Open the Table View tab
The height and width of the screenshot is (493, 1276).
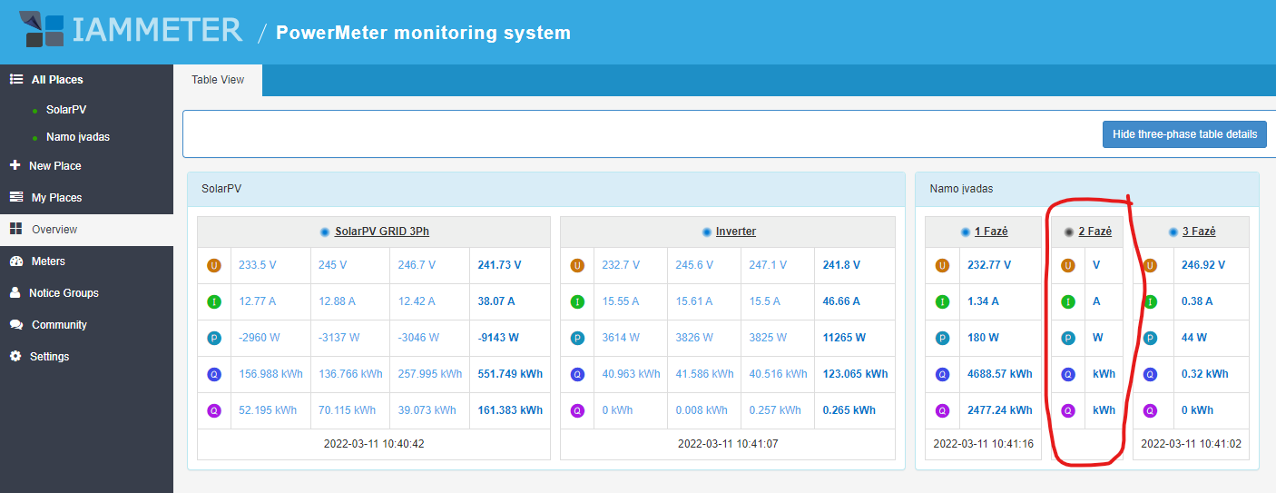(x=218, y=80)
